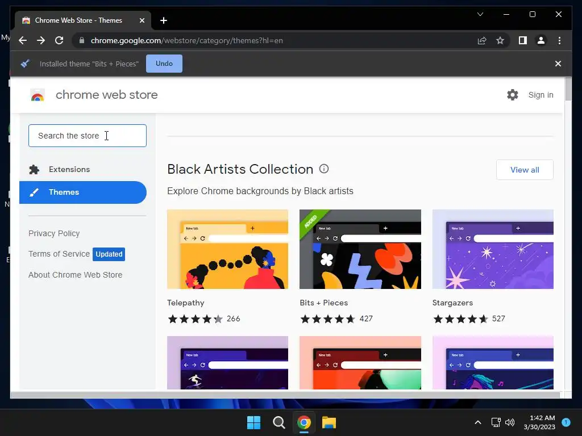Open About Chrome Web Store link

click(x=76, y=275)
